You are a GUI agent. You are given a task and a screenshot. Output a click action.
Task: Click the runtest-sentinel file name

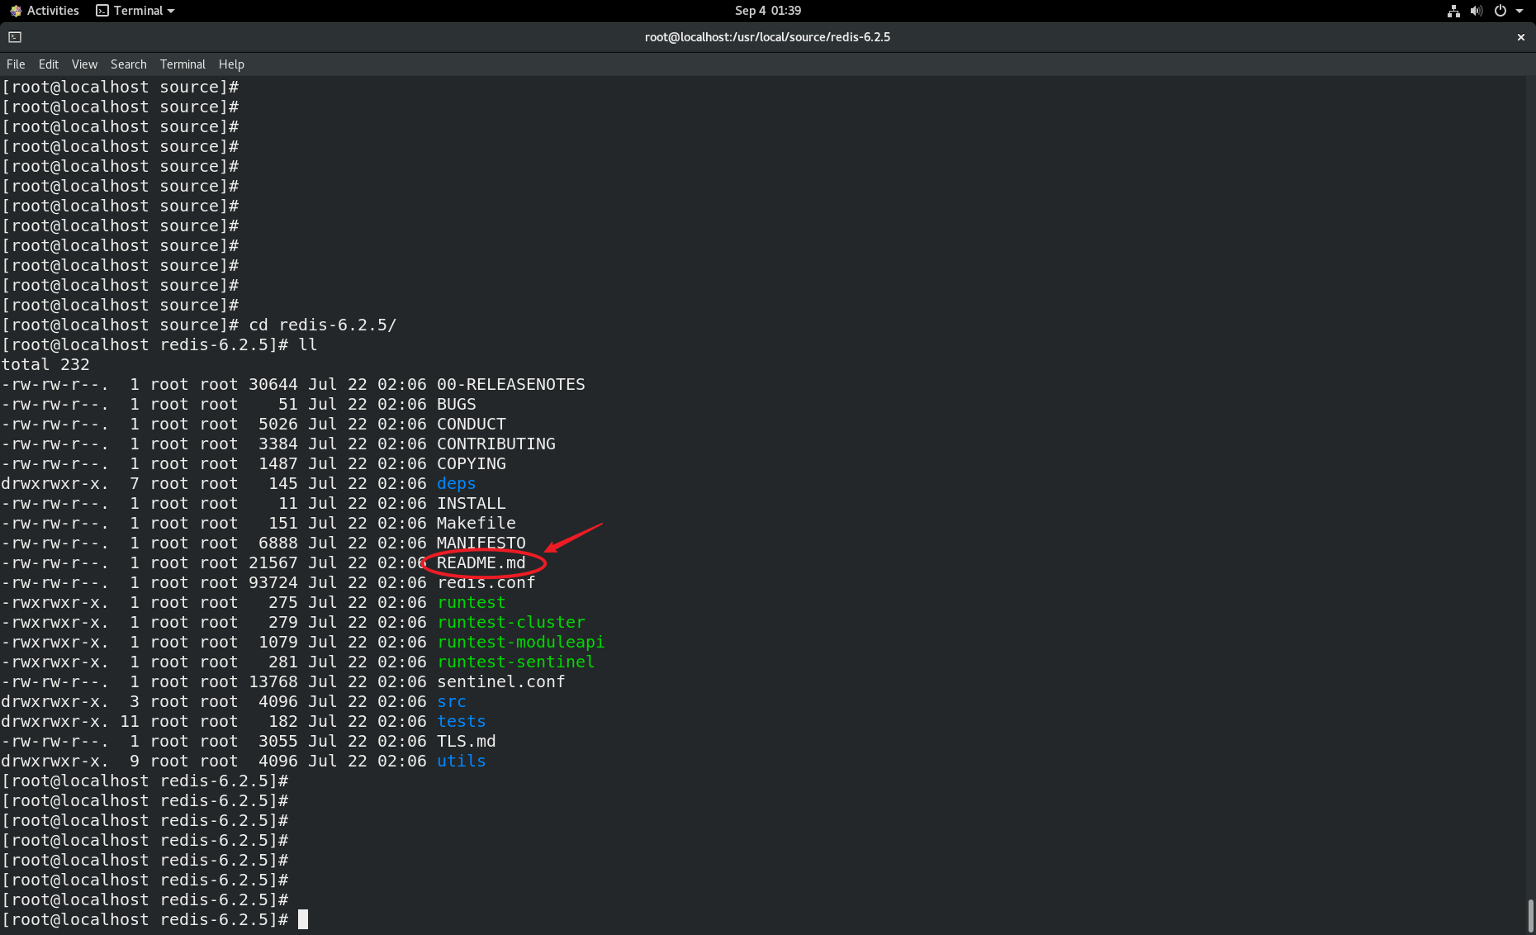pos(516,662)
